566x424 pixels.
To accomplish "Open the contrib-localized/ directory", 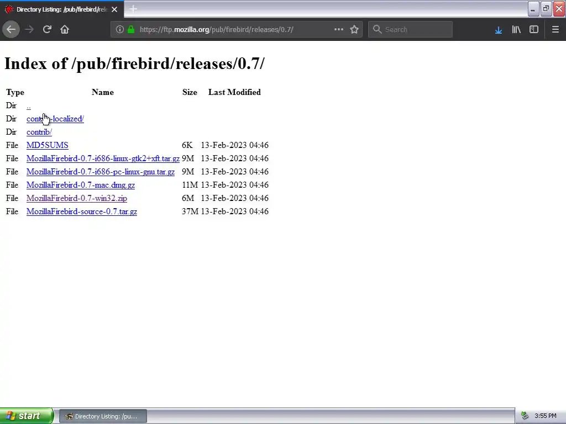I will coord(55,119).
